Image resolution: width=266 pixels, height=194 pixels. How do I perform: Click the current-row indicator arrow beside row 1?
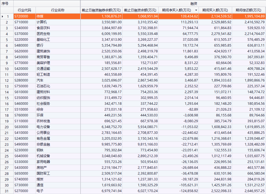(3, 16)
